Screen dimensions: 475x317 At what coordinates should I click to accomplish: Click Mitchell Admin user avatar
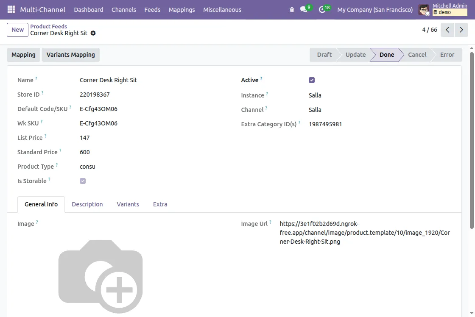[424, 9]
